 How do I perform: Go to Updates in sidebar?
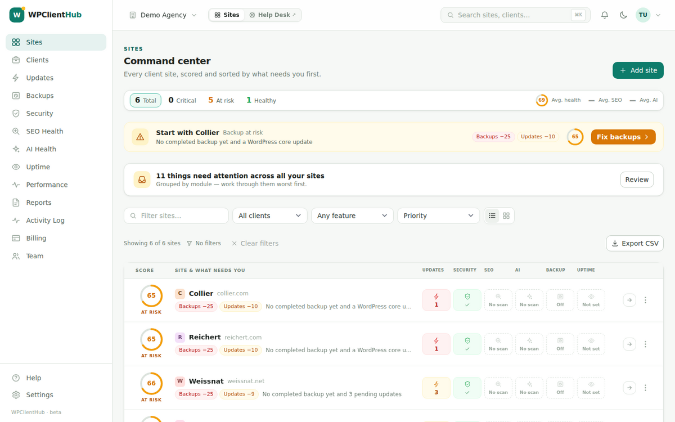point(56,78)
